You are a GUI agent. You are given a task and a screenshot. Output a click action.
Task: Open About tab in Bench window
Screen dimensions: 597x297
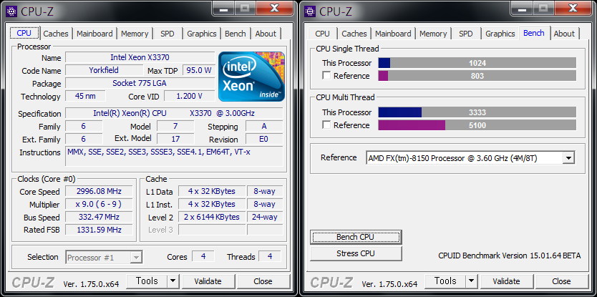tap(564, 34)
